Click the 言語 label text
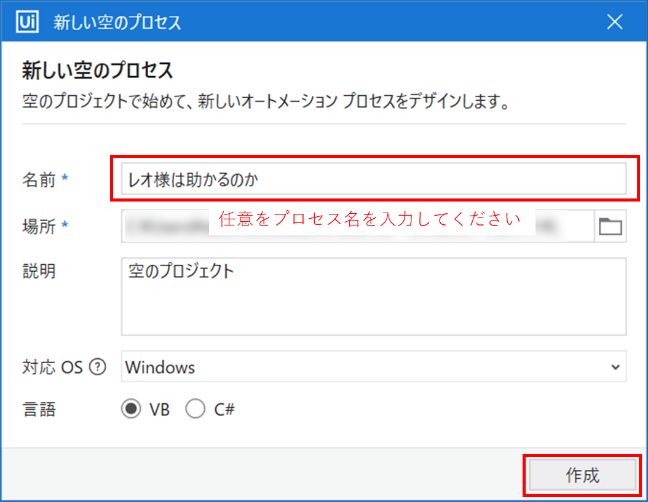648x502 pixels. click(39, 409)
